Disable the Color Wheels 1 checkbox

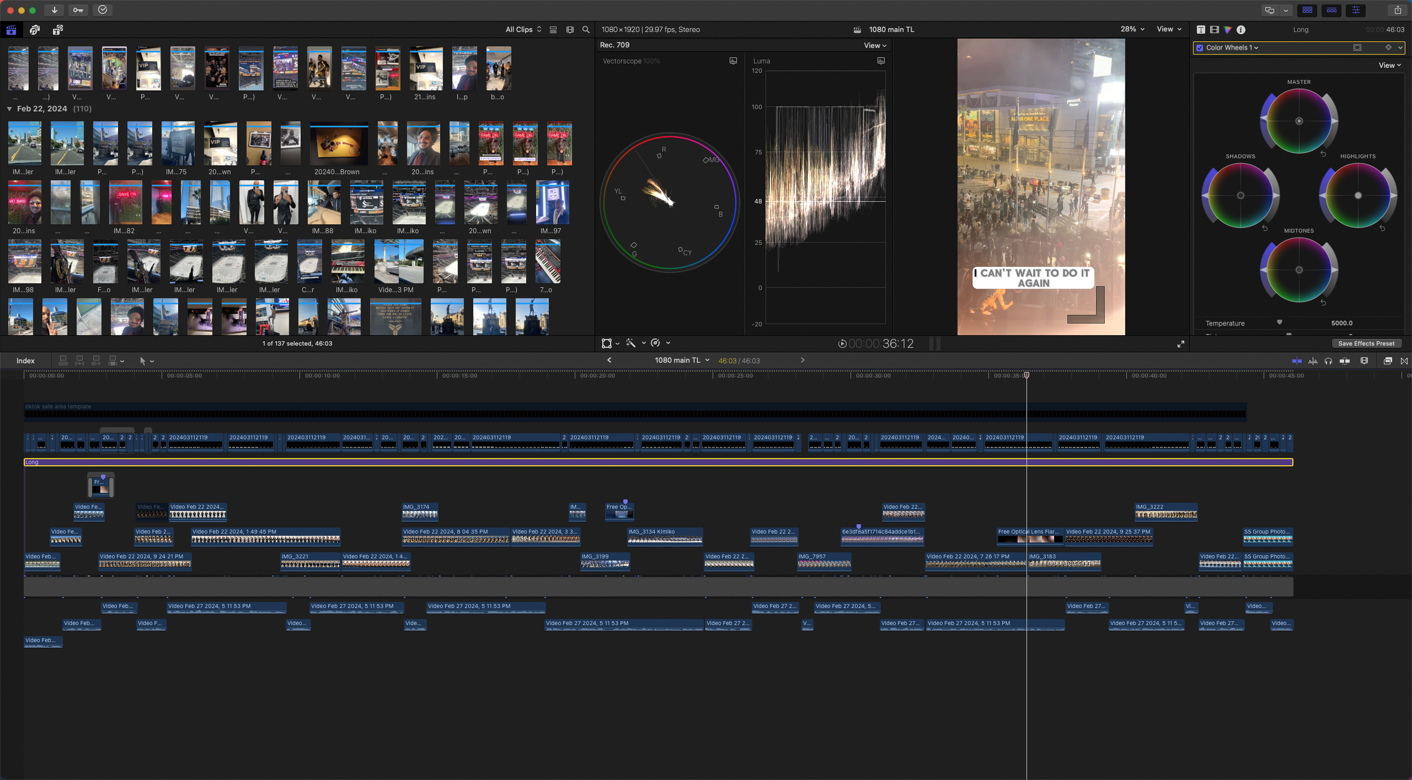(x=1200, y=48)
